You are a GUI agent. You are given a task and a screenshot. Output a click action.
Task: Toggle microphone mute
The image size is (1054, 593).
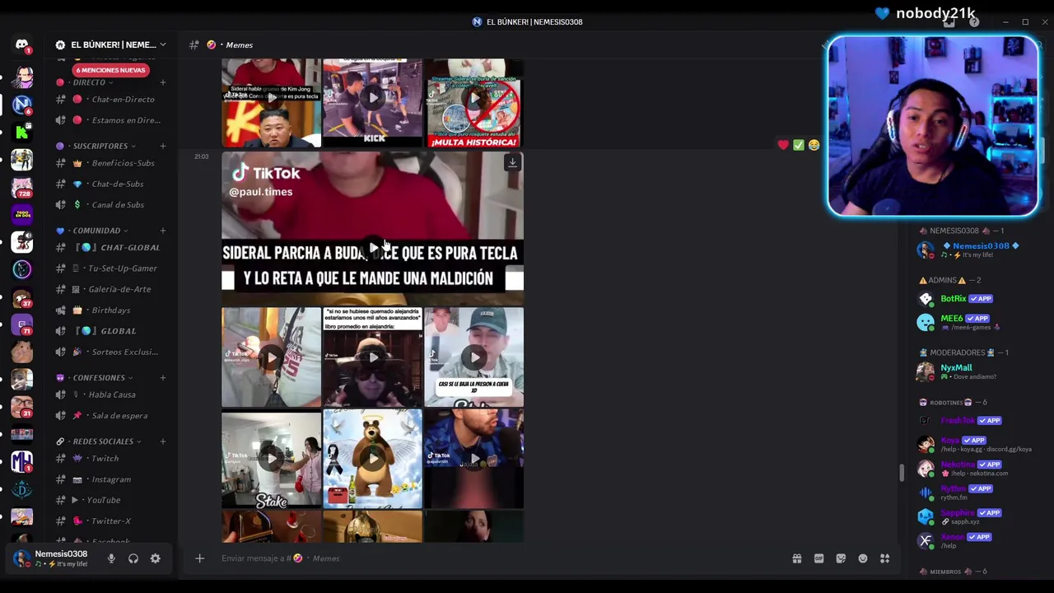[111, 558]
